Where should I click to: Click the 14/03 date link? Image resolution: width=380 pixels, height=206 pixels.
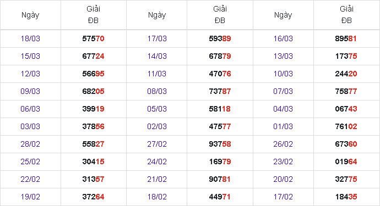(x=157, y=56)
